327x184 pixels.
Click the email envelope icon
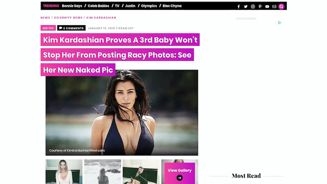pos(274,6)
